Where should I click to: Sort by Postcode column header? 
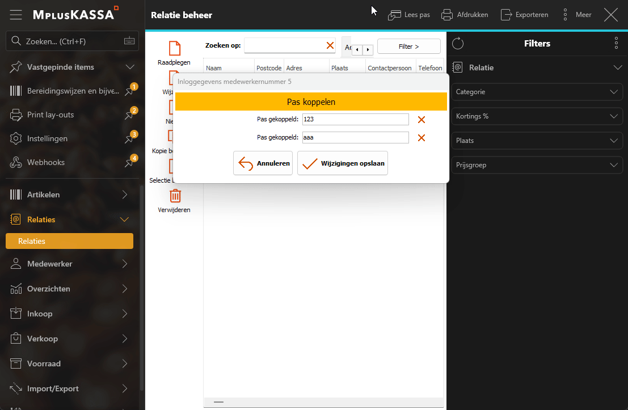(x=269, y=67)
